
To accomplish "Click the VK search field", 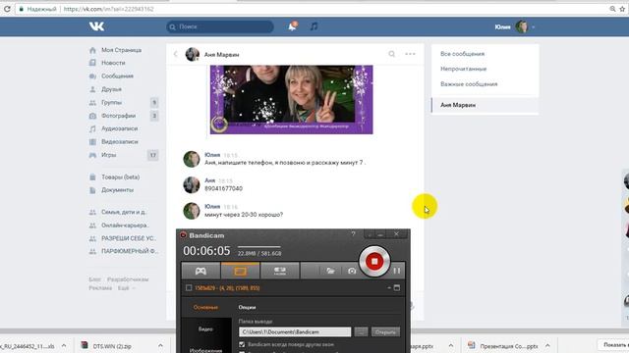I will point(220,26).
